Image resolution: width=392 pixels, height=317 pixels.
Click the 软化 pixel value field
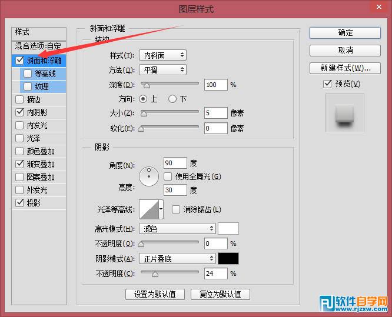(216, 128)
